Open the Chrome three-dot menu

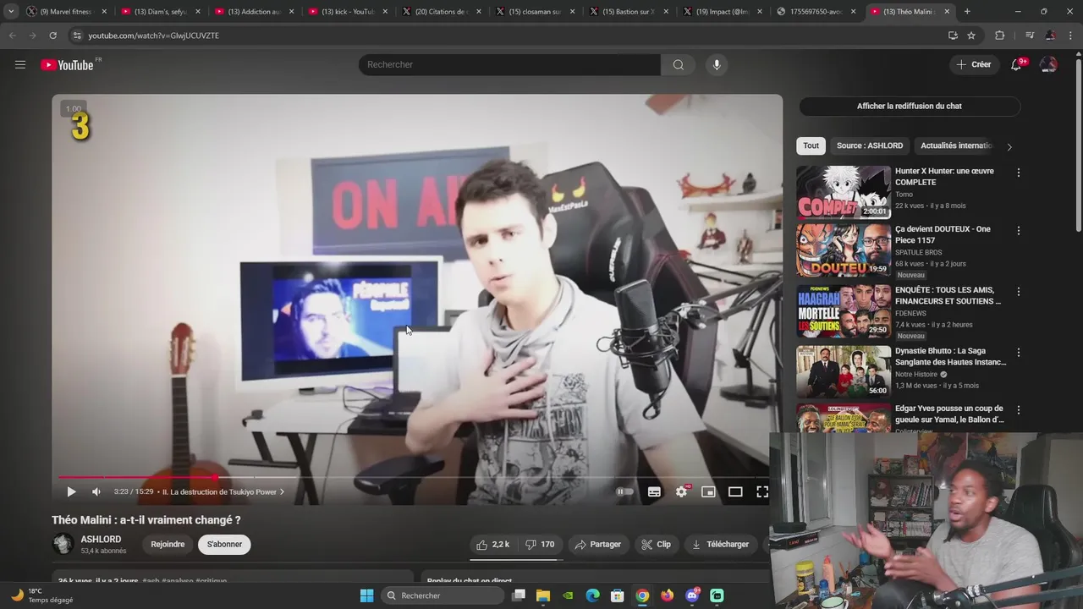[x=1071, y=36]
